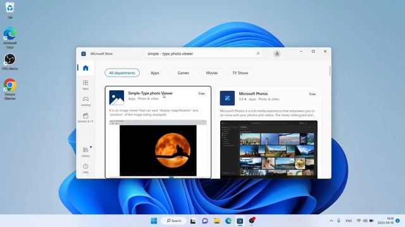Click the OBS Studio taskbar icon
This screenshot has width=405, height=227.
252,221
